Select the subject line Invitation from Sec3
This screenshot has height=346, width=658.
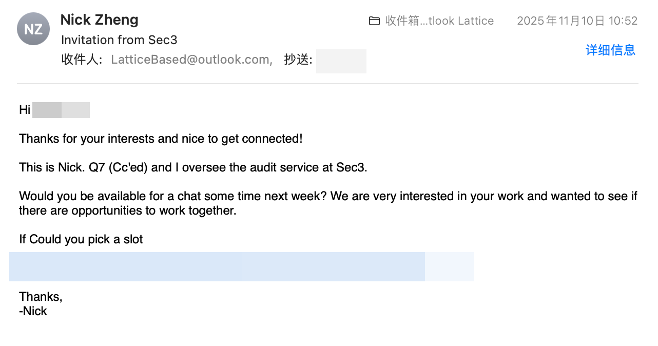[x=119, y=40]
